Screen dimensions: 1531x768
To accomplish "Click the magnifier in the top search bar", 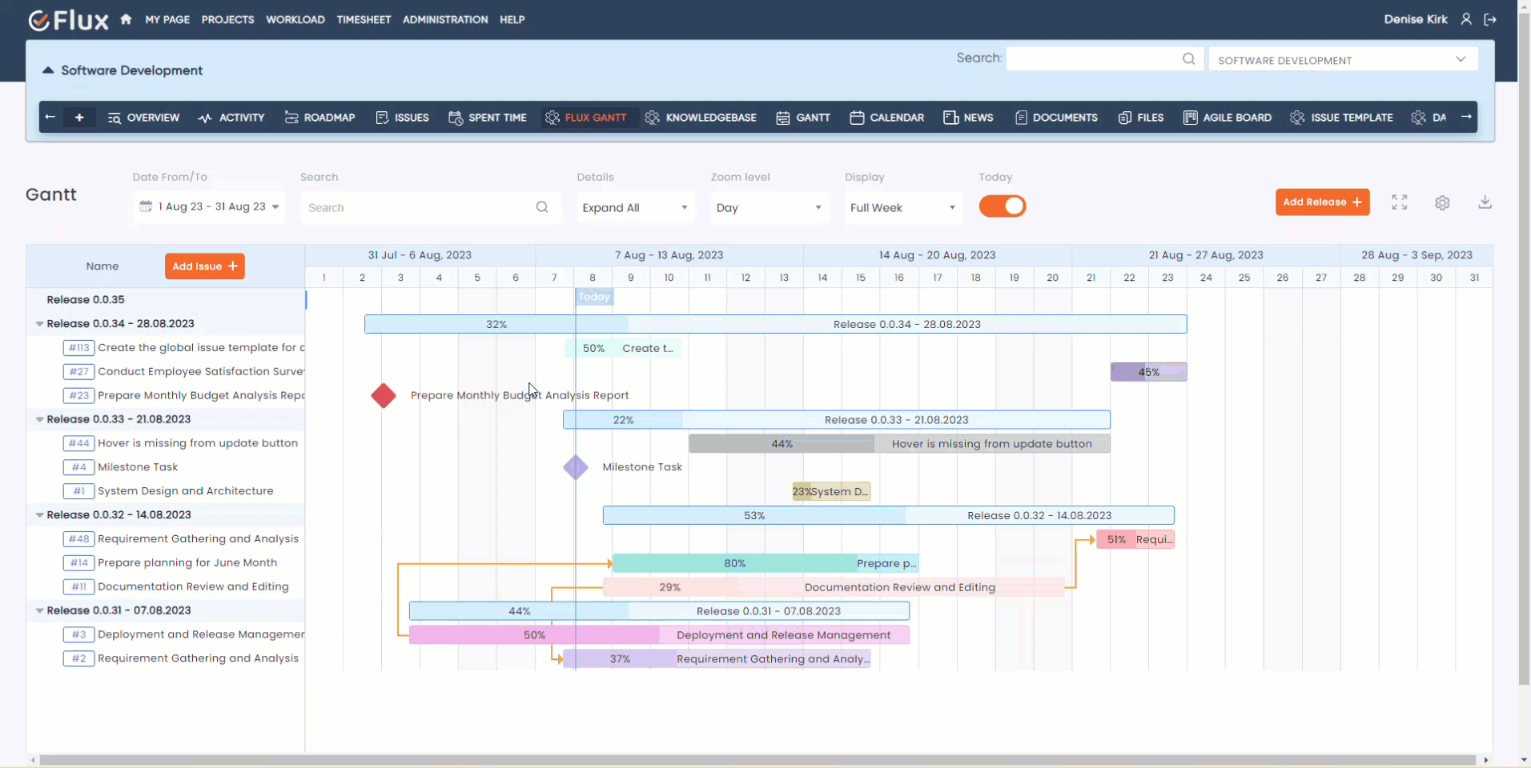I will tap(1189, 58).
